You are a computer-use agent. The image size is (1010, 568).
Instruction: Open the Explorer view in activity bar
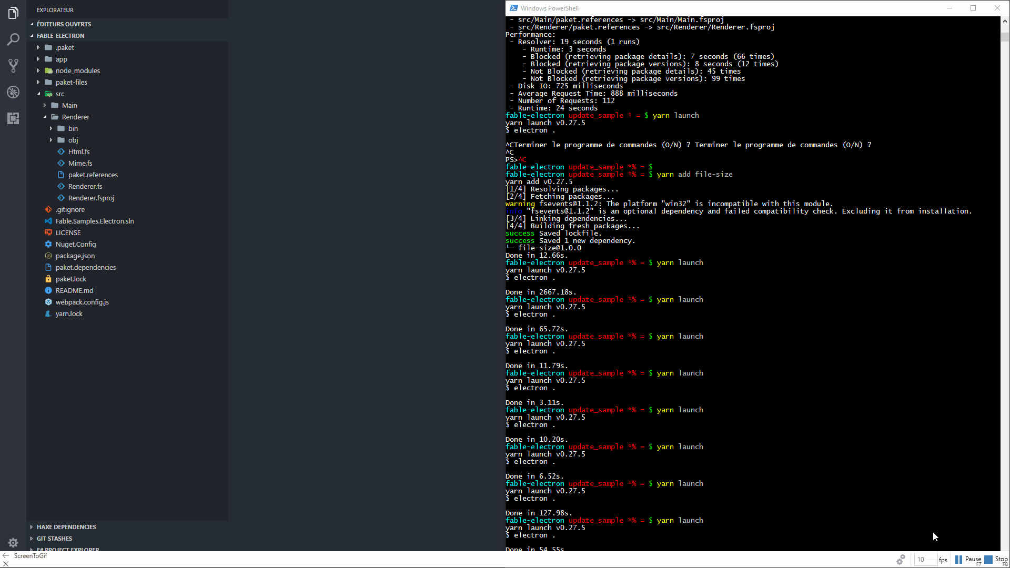point(13,13)
